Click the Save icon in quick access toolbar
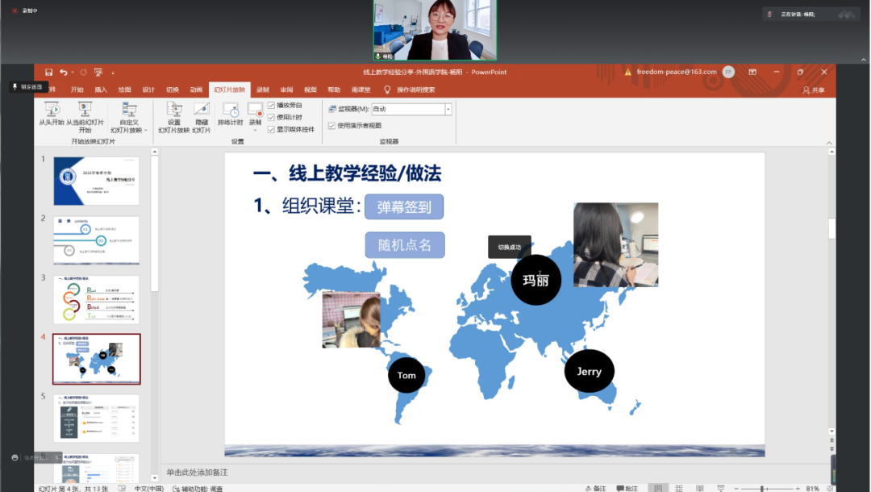The width and height of the screenshot is (871, 492). (x=49, y=72)
